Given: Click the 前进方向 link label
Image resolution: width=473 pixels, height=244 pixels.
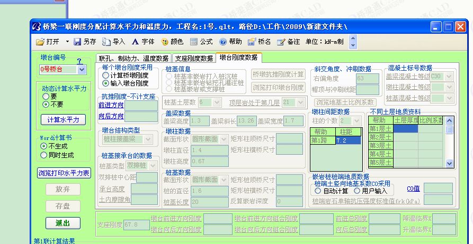Looking at the screenshot, I should click(x=111, y=105).
